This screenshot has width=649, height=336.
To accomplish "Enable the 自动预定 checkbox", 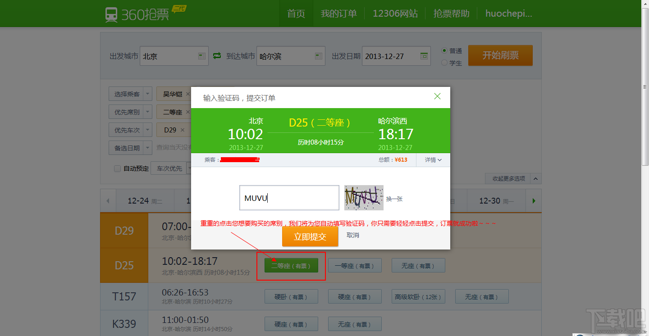I will (x=117, y=168).
